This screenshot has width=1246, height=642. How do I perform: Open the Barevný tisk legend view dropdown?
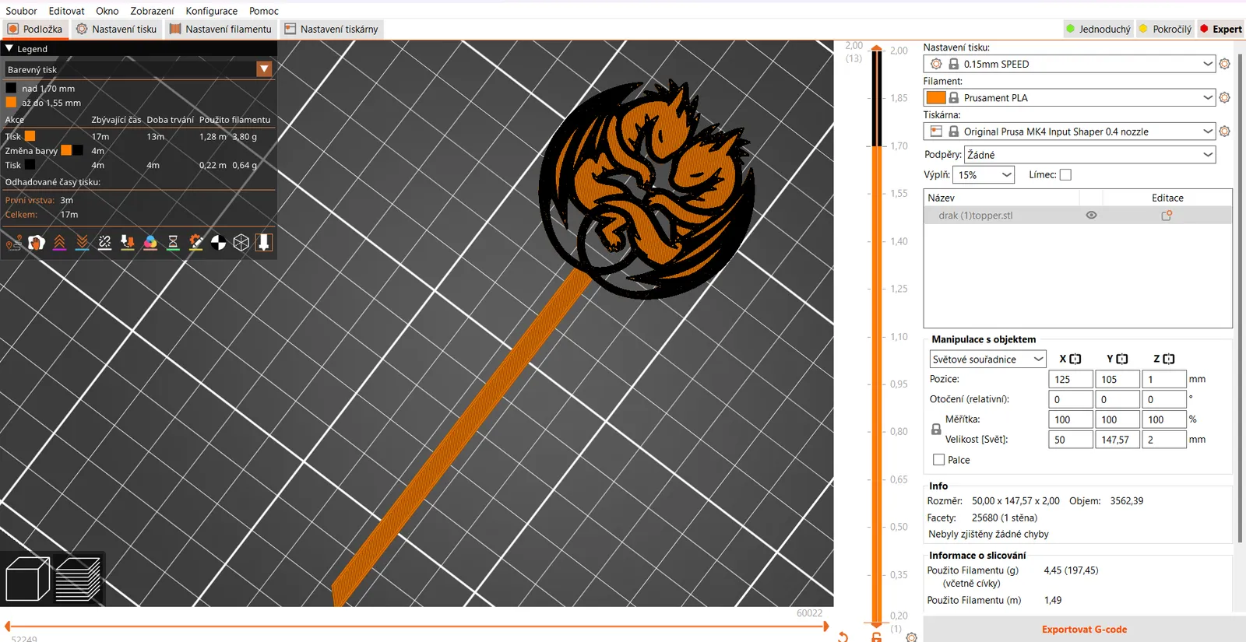[x=139, y=69]
